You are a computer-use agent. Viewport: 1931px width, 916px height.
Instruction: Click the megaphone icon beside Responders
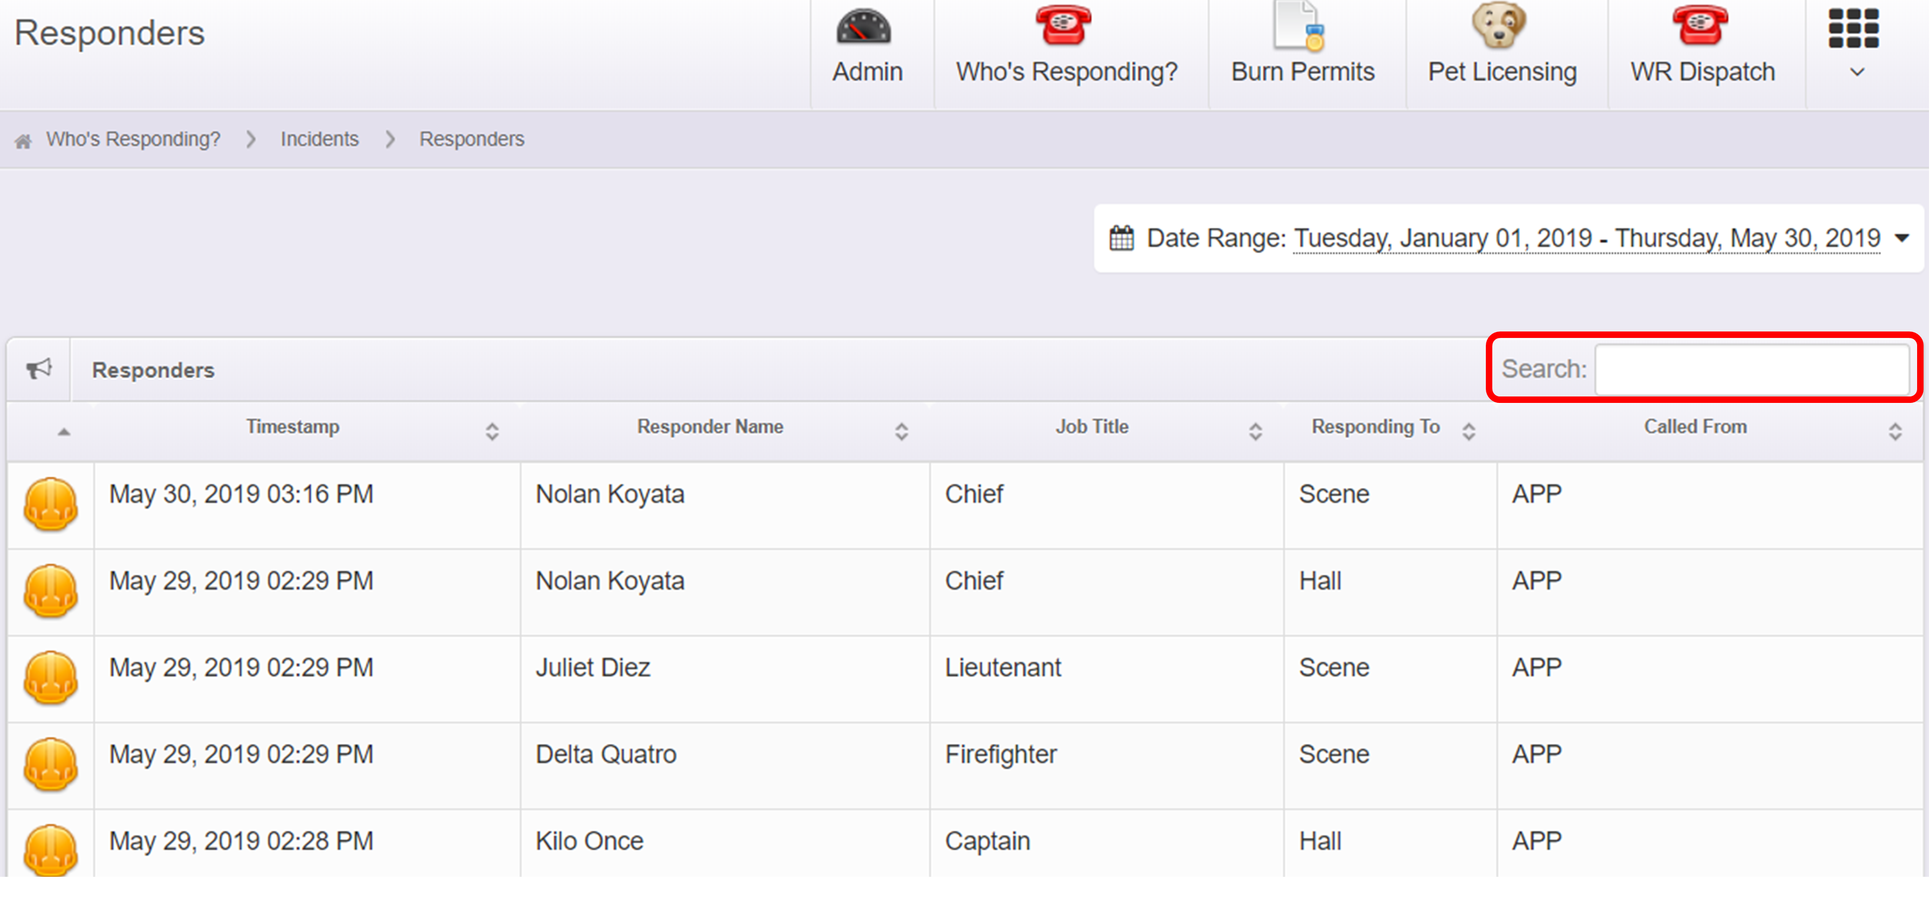click(x=39, y=369)
